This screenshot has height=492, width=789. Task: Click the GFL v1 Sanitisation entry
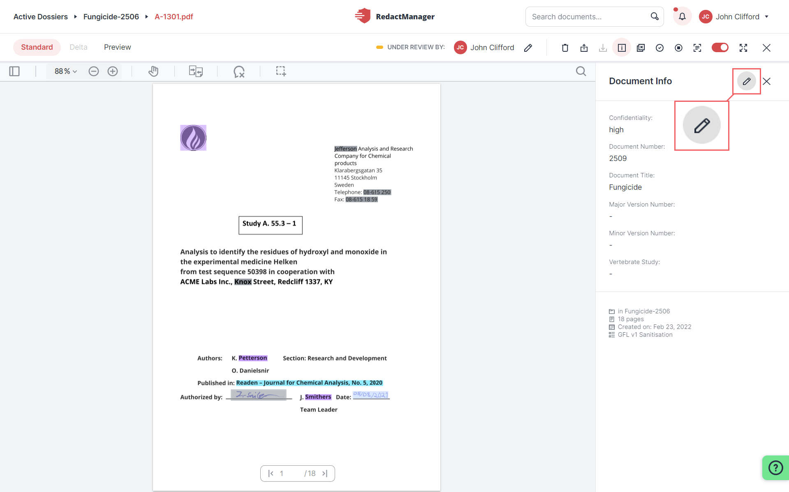641,335
